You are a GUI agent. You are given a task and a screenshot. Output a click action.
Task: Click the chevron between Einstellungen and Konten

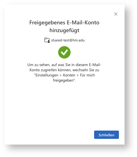[60, 75]
